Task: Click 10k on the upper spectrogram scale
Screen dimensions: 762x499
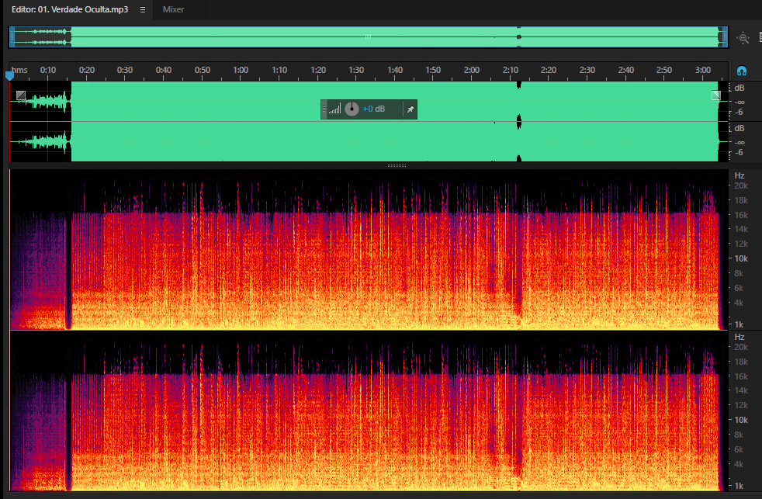Action: click(741, 258)
